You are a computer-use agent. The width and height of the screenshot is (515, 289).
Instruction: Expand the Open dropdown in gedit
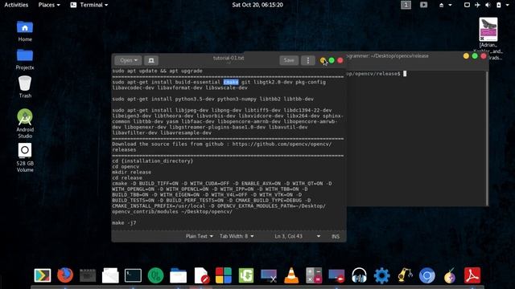(x=129, y=60)
